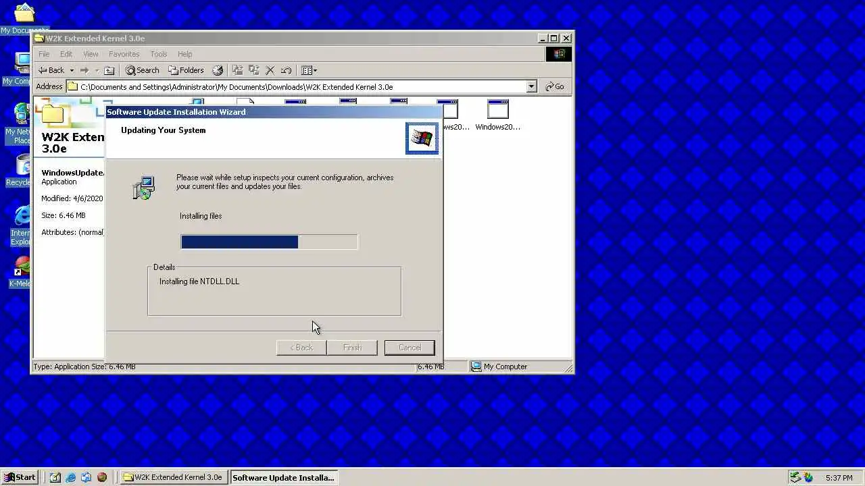Expand the Address bar dropdown arrow
The image size is (865, 486).
click(531, 86)
